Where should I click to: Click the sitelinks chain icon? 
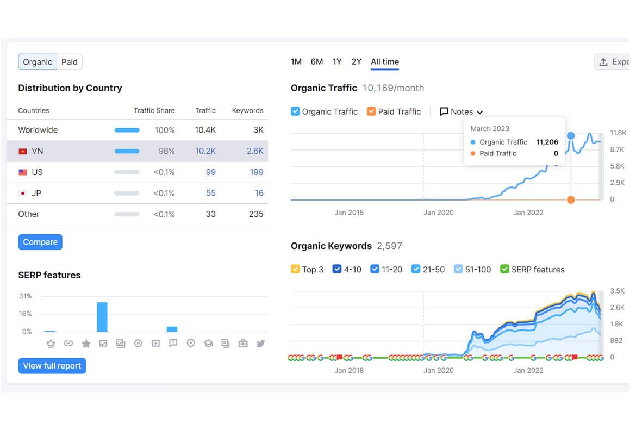(68, 344)
